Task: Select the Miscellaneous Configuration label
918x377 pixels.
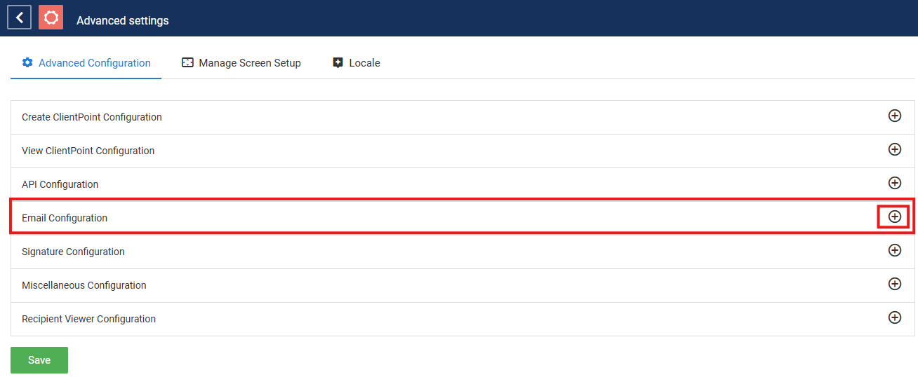Action: click(x=84, y=285)
